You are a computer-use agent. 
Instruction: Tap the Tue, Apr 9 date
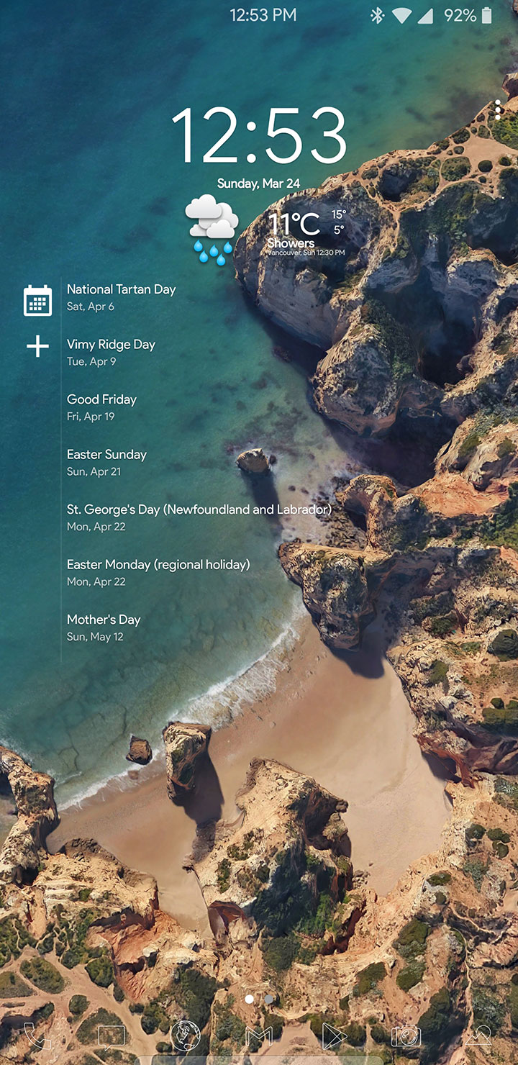(91, 362)
